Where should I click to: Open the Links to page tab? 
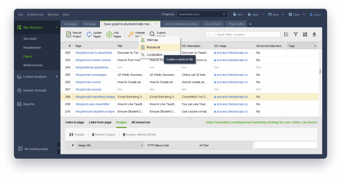(74, 122)
